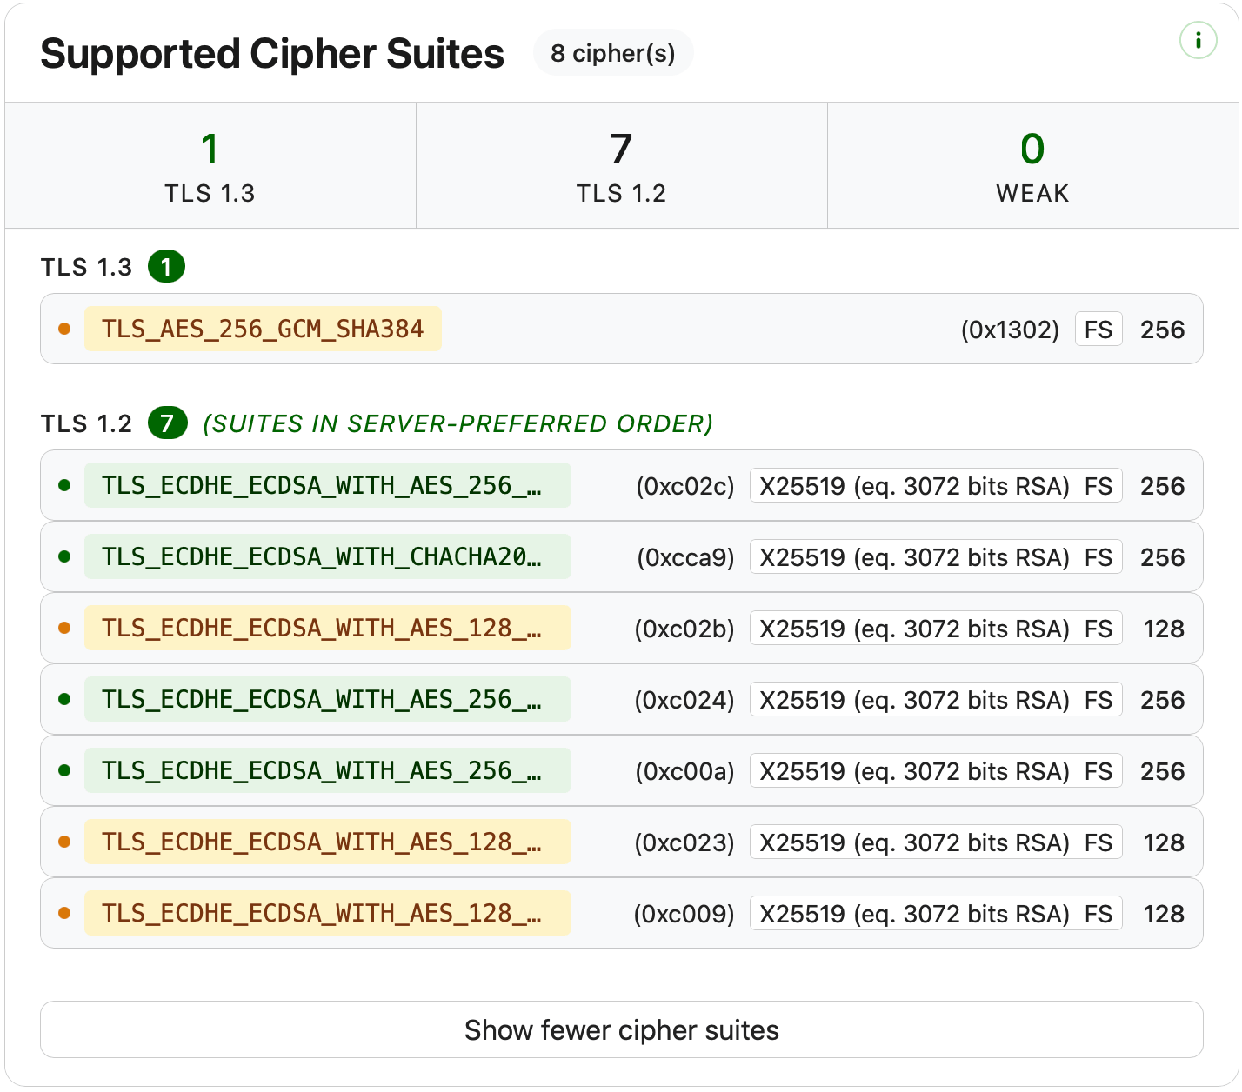Click the info icon in the top corner
This screenshot has width=1242, height=1092.
[x=1198, y=40]
